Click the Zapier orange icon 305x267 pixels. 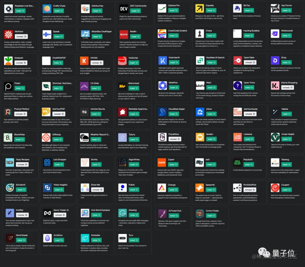pos(162,162)
